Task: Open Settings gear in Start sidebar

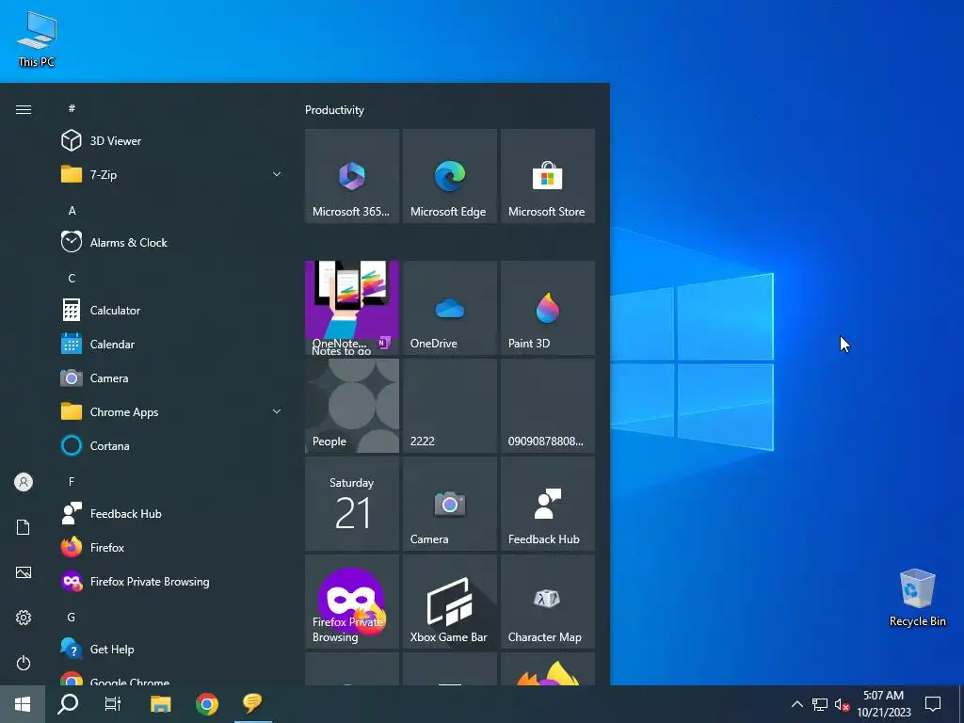Action: (24, 618)
